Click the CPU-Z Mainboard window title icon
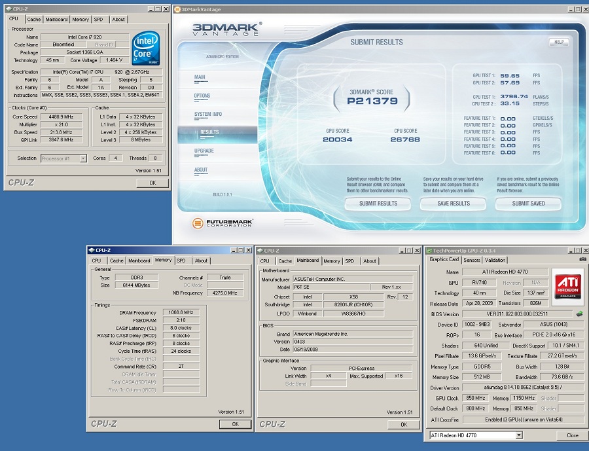This screenshot has width=589, height=451. tap(260, 251)
